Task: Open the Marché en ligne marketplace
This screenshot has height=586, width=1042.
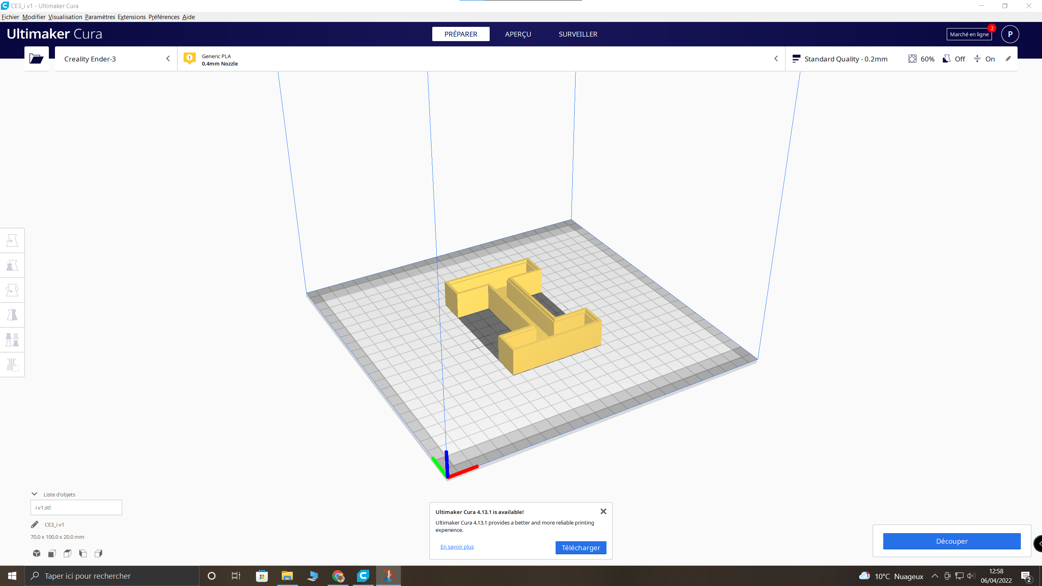Action: pos(969,34)
